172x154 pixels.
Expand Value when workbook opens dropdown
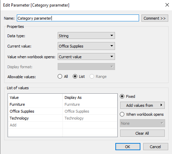86,57
